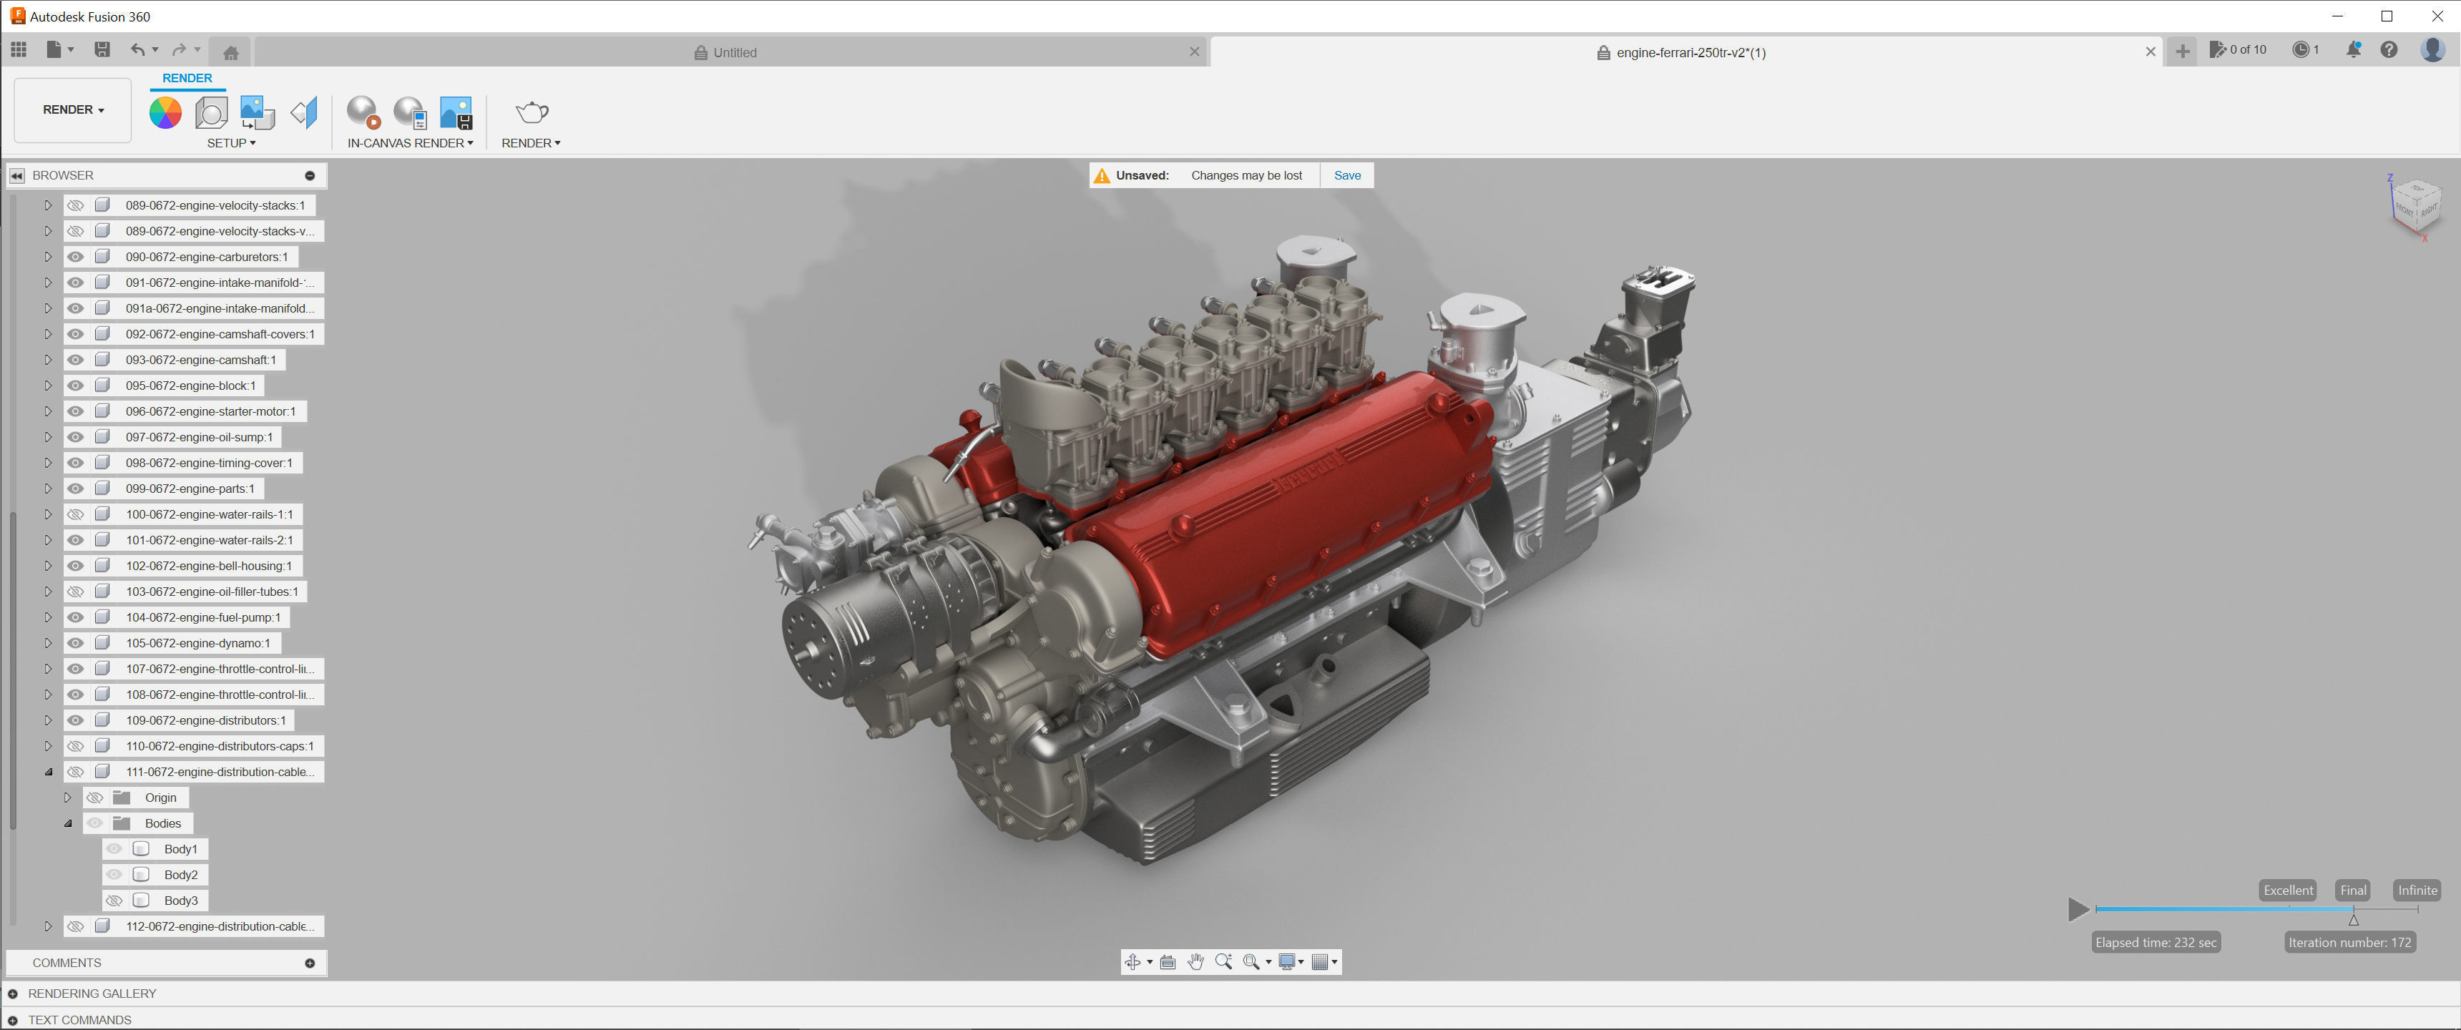This screenshot has width=2461, height=1030.
Task: Open the Appearance color wheel tool
Action: click(165, 113)
